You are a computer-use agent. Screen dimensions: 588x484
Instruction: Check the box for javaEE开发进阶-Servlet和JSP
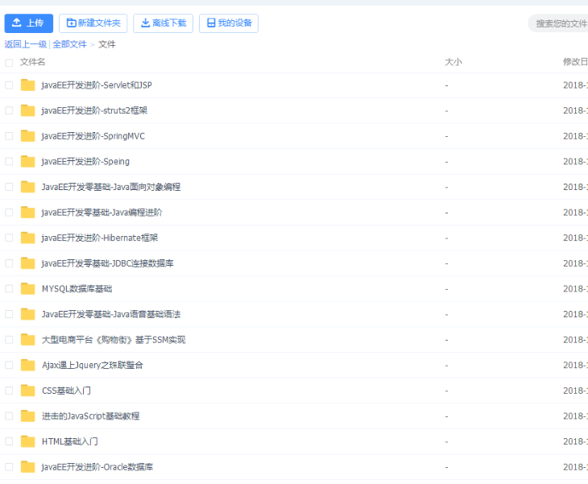[x=9, y=85]
